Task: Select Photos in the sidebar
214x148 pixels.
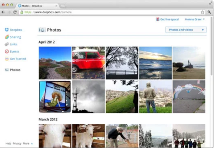Action: pyautogui.click(x=15, y=70)
